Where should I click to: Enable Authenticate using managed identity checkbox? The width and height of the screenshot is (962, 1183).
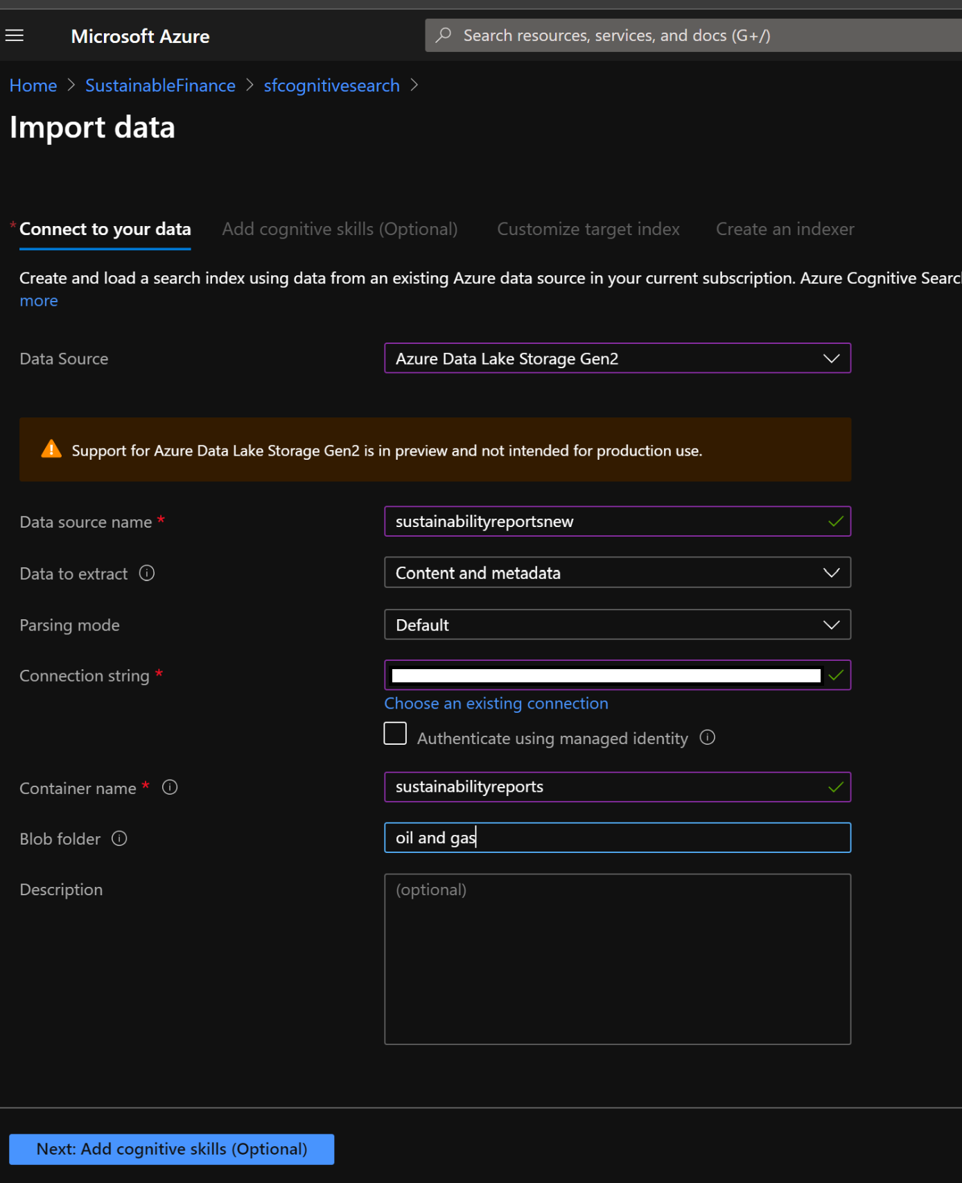[395, 734]
